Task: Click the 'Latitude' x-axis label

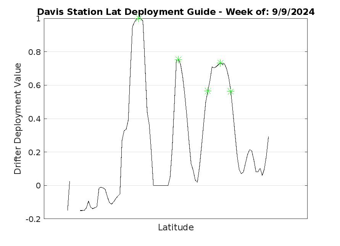Action: 176,227
